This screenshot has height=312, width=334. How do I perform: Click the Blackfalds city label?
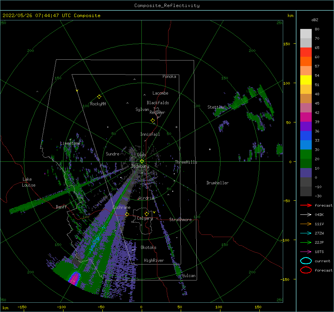(x=158, y=103)
